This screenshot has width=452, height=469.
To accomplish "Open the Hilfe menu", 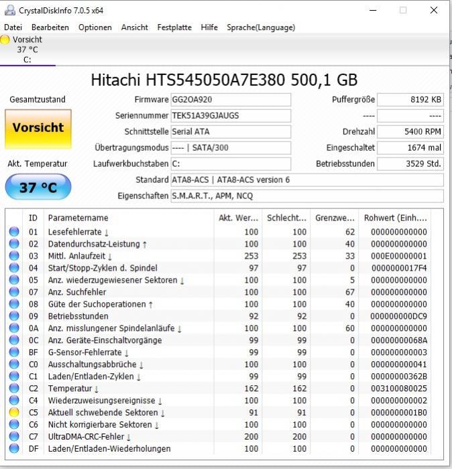I will (x=209, y=27).
